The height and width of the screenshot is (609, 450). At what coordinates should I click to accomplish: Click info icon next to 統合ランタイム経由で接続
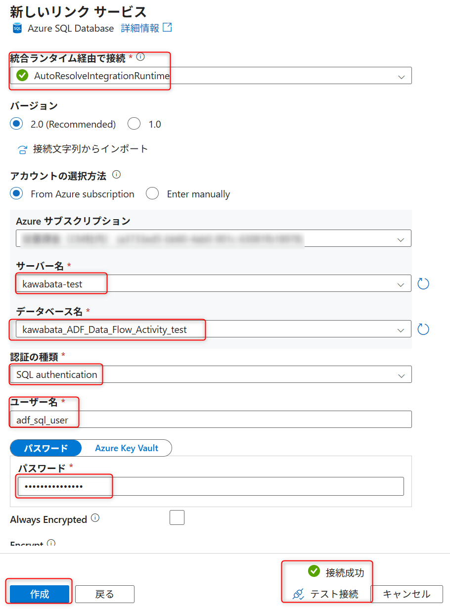pyautogui.click(x=140, y=57)
